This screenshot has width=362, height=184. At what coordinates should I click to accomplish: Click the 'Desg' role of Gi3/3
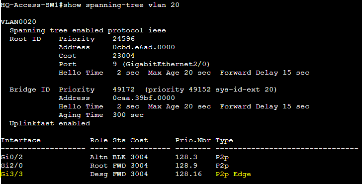click(99, 175)
